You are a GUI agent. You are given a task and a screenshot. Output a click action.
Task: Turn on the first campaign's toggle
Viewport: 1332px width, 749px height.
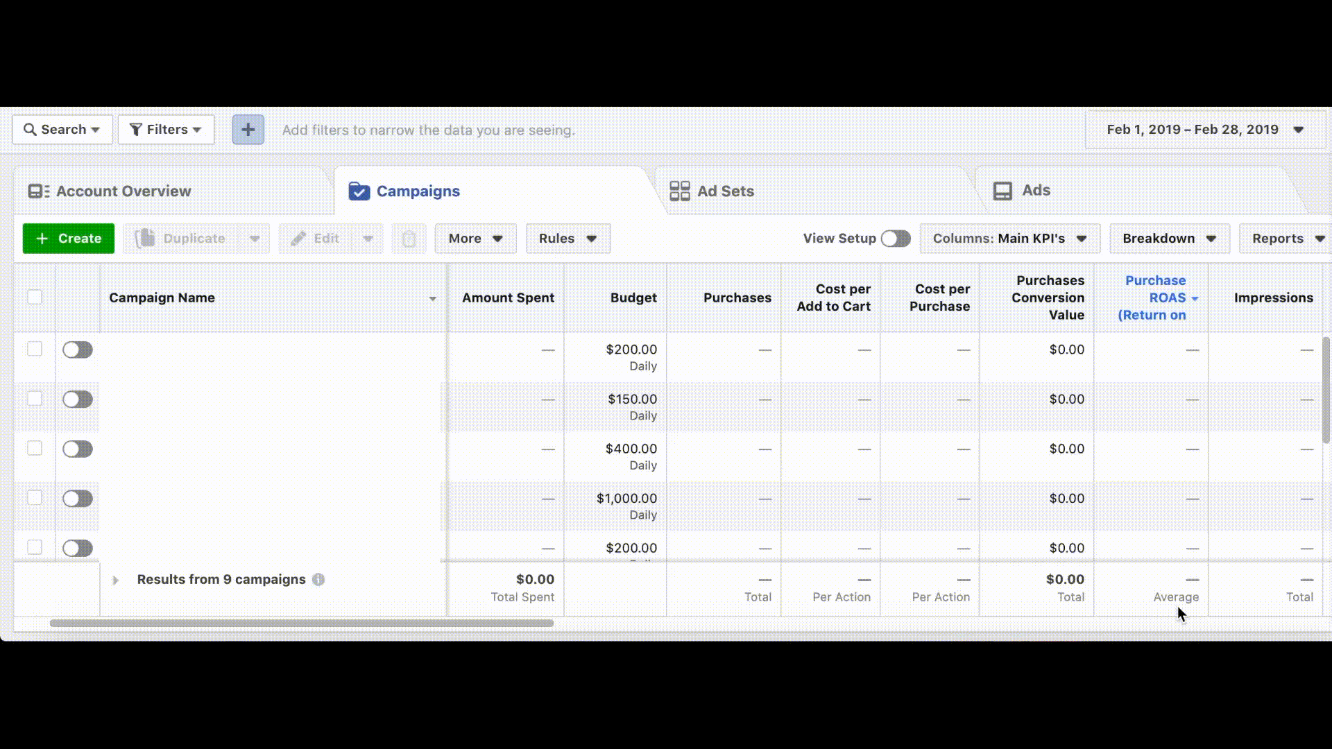pyautogui.click(x=78, y=350)
